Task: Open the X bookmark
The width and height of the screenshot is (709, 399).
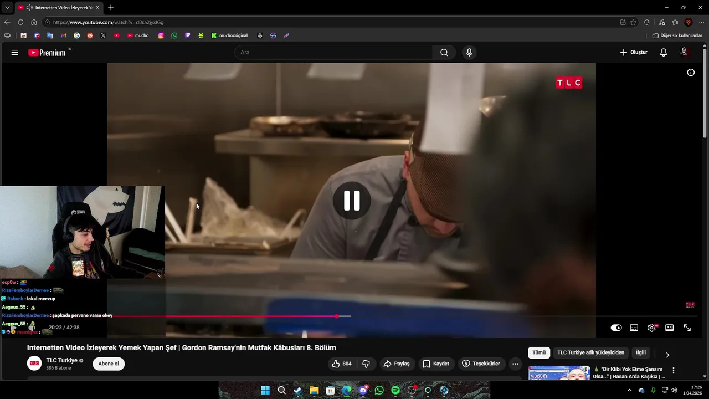Action: click(x=103, y=35)
